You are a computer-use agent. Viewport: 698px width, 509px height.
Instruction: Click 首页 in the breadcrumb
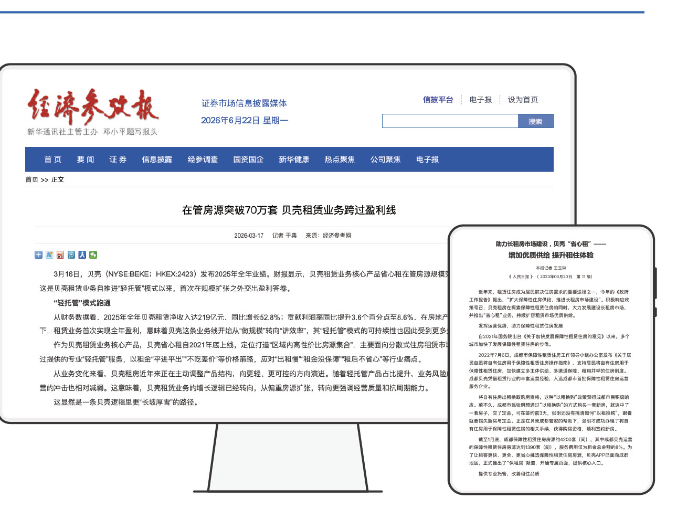pyautogui.click(x=31, y=179)
